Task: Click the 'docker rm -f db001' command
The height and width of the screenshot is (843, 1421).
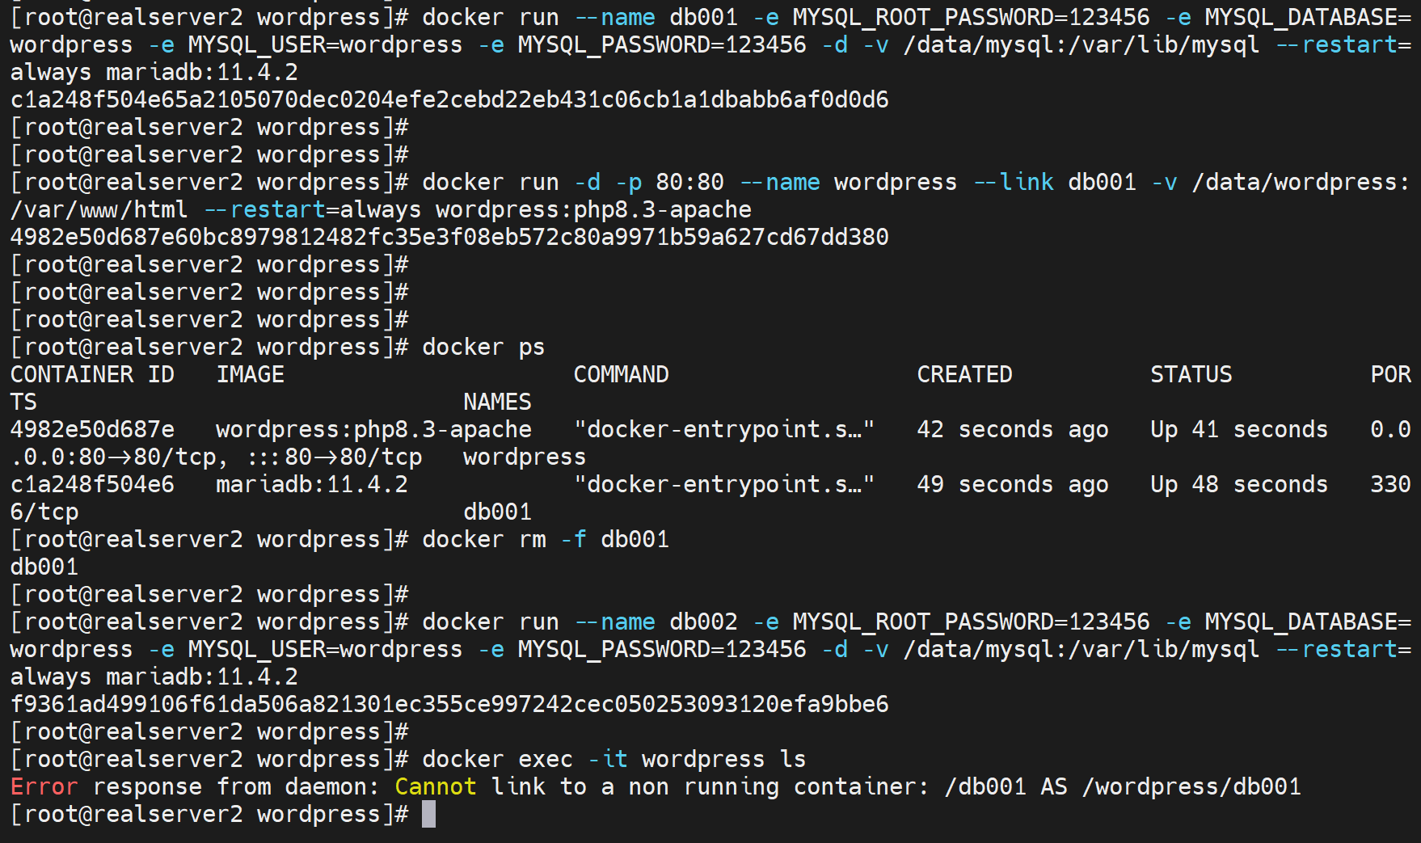Action: point(546,539)
